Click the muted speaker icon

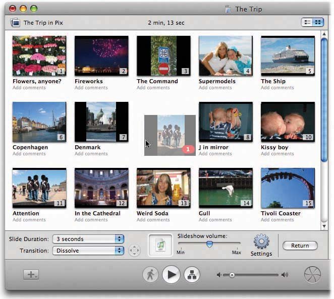click(219, 275)
